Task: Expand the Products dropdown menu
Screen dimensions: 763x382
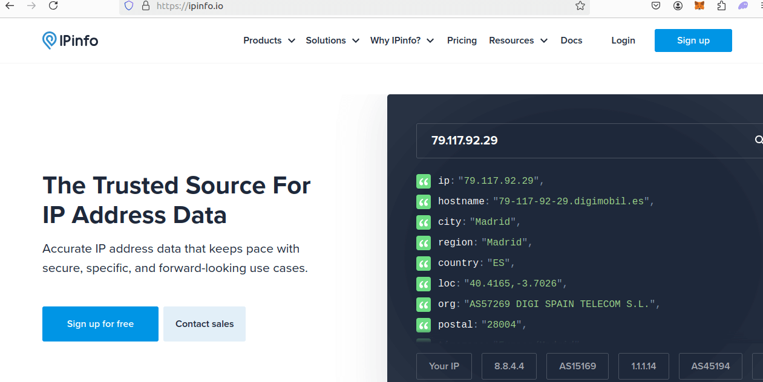Action: pos(269,40)
